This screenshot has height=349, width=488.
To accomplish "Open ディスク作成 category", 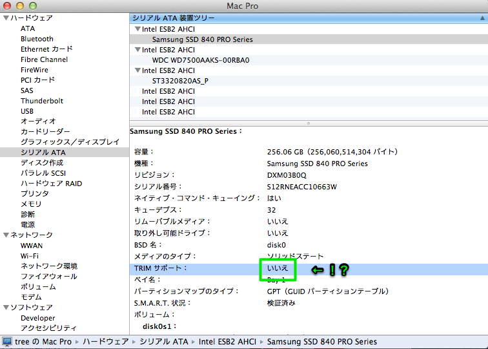I will [42, 163].
